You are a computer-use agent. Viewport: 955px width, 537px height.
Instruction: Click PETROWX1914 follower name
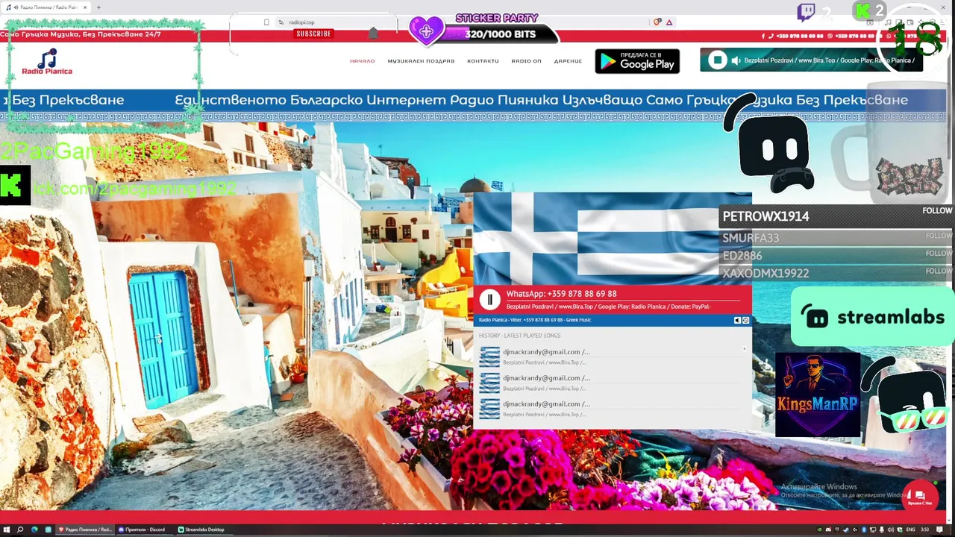765,216
